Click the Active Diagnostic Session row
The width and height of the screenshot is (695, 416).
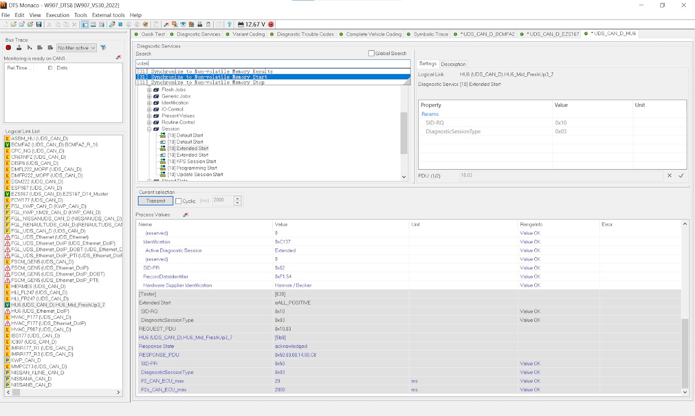(409, 251)
